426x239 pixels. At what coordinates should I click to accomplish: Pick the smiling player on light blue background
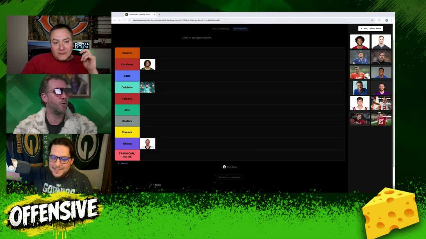coord(360,88)
